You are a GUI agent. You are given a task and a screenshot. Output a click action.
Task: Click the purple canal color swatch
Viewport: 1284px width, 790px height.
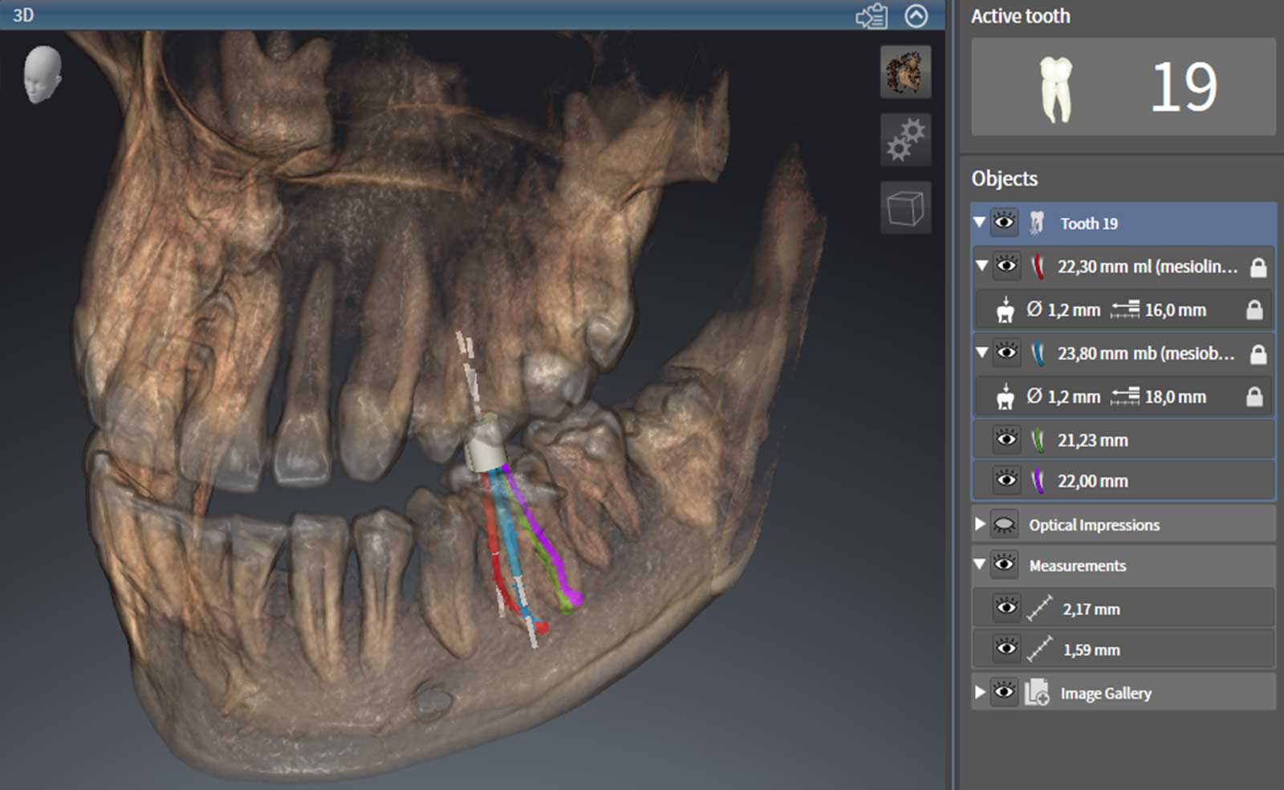point(1038,481)
